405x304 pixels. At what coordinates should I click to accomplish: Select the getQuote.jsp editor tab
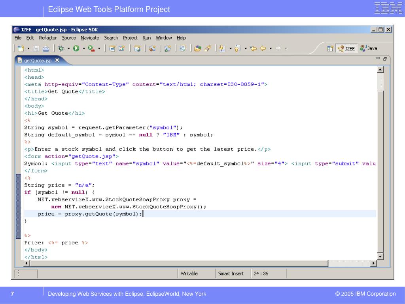pos(38,60)
